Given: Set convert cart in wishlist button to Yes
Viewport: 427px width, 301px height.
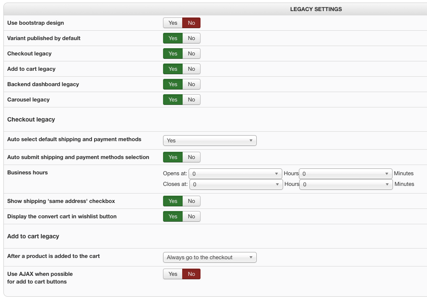Looking at the screenshot, I should [173, 217].
